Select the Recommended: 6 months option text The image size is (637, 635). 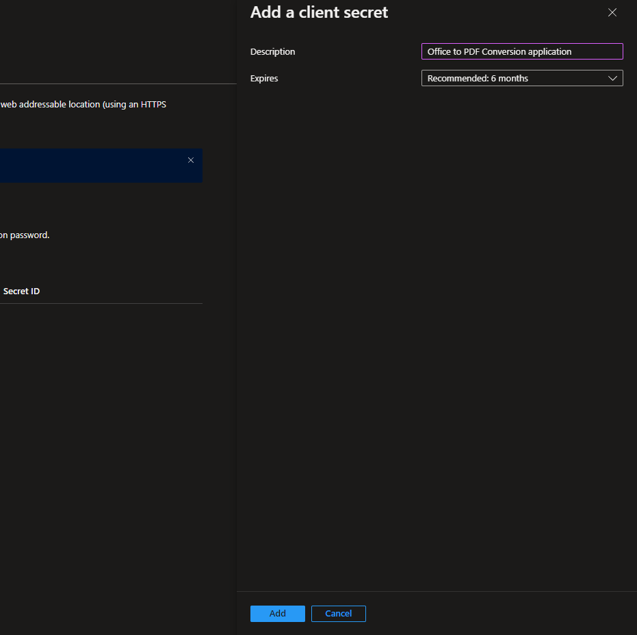[478, 78]
